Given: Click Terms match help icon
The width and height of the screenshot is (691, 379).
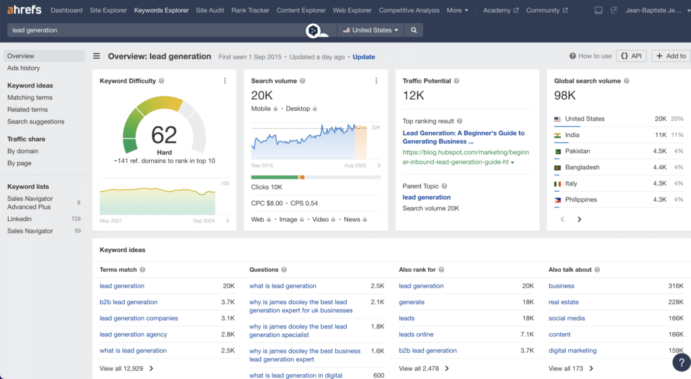Looking at the screenshot, I should tap(142, 270).
